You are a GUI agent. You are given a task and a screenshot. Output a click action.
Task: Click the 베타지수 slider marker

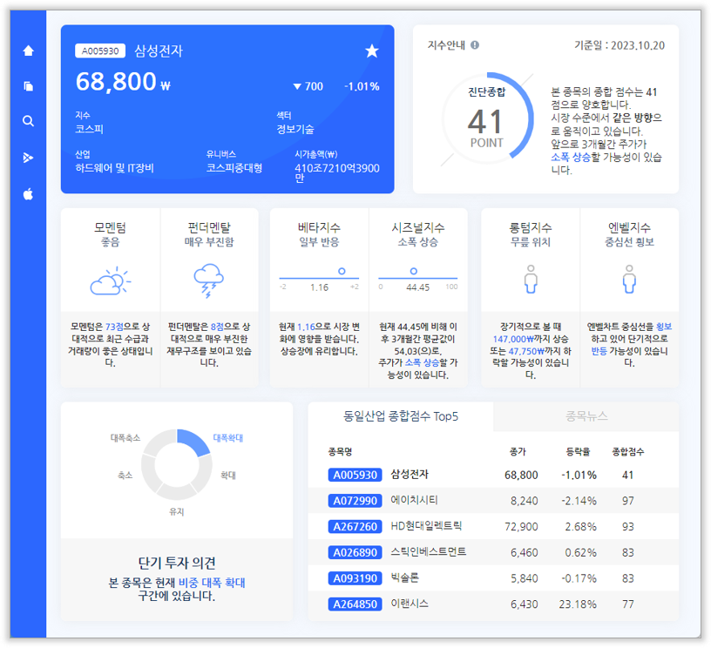pyautogui.click(x=342, y=271)
